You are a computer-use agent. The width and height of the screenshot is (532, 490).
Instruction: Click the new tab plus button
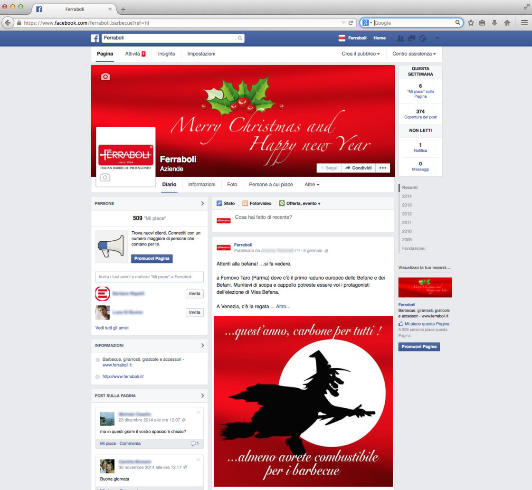(123, 9)
